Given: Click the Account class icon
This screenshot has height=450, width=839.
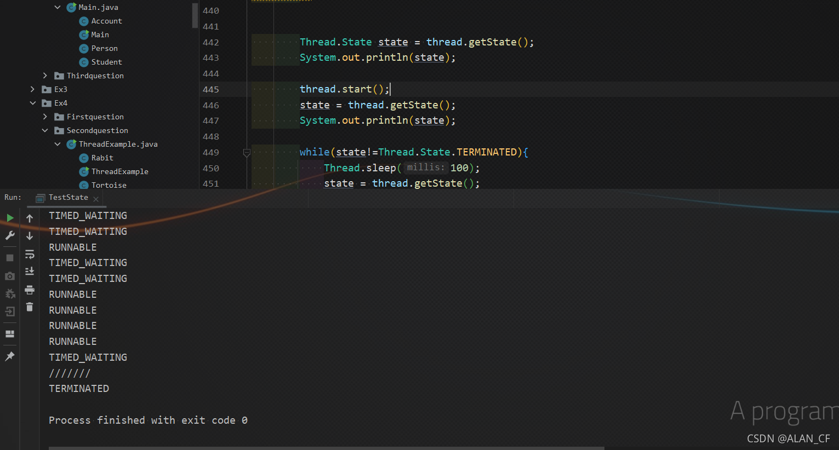Looking at the screenshot, I should [x=84, y=21].
